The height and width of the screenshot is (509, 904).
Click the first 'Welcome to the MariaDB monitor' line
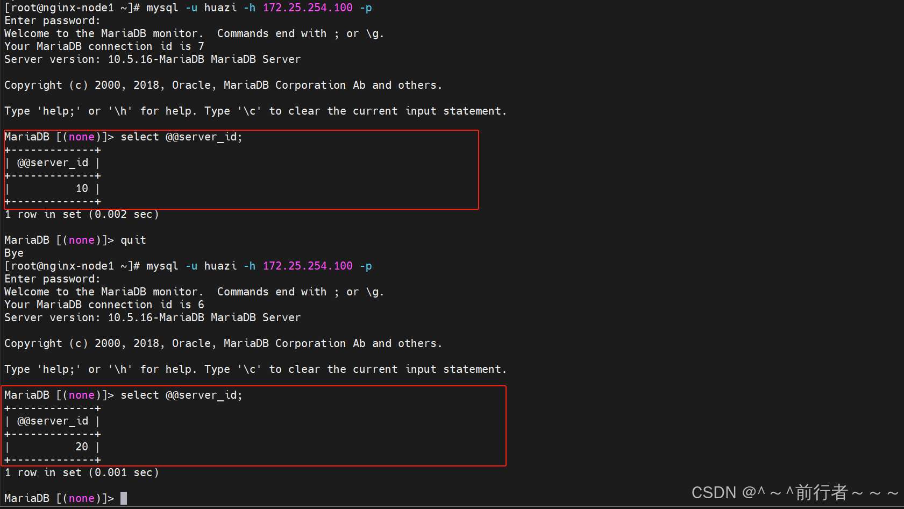tap(194, 33)
